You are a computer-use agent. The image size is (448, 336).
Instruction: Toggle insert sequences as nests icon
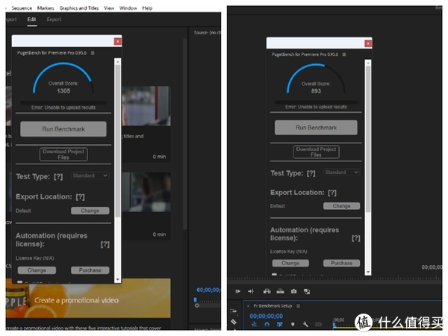click(x=254, y=324)
